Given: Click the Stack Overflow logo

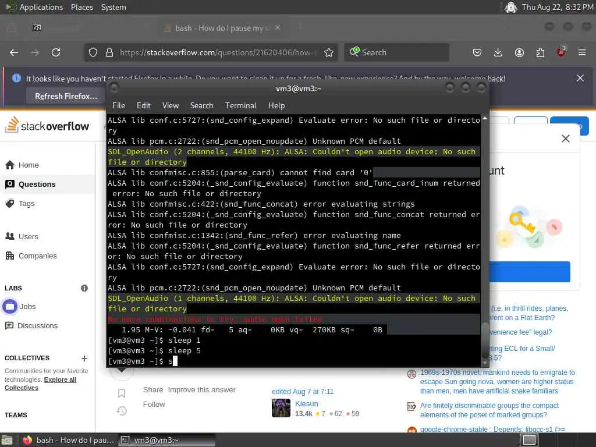Looking at the screenshot, I should (47, 125).
